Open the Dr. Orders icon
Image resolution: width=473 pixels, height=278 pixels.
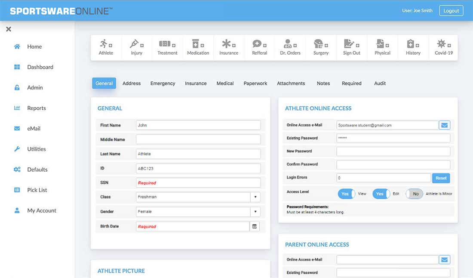point(290,47)
